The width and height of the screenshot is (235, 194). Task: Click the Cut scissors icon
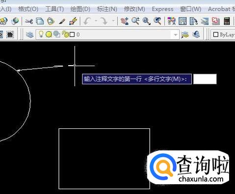tap(28, 21)
